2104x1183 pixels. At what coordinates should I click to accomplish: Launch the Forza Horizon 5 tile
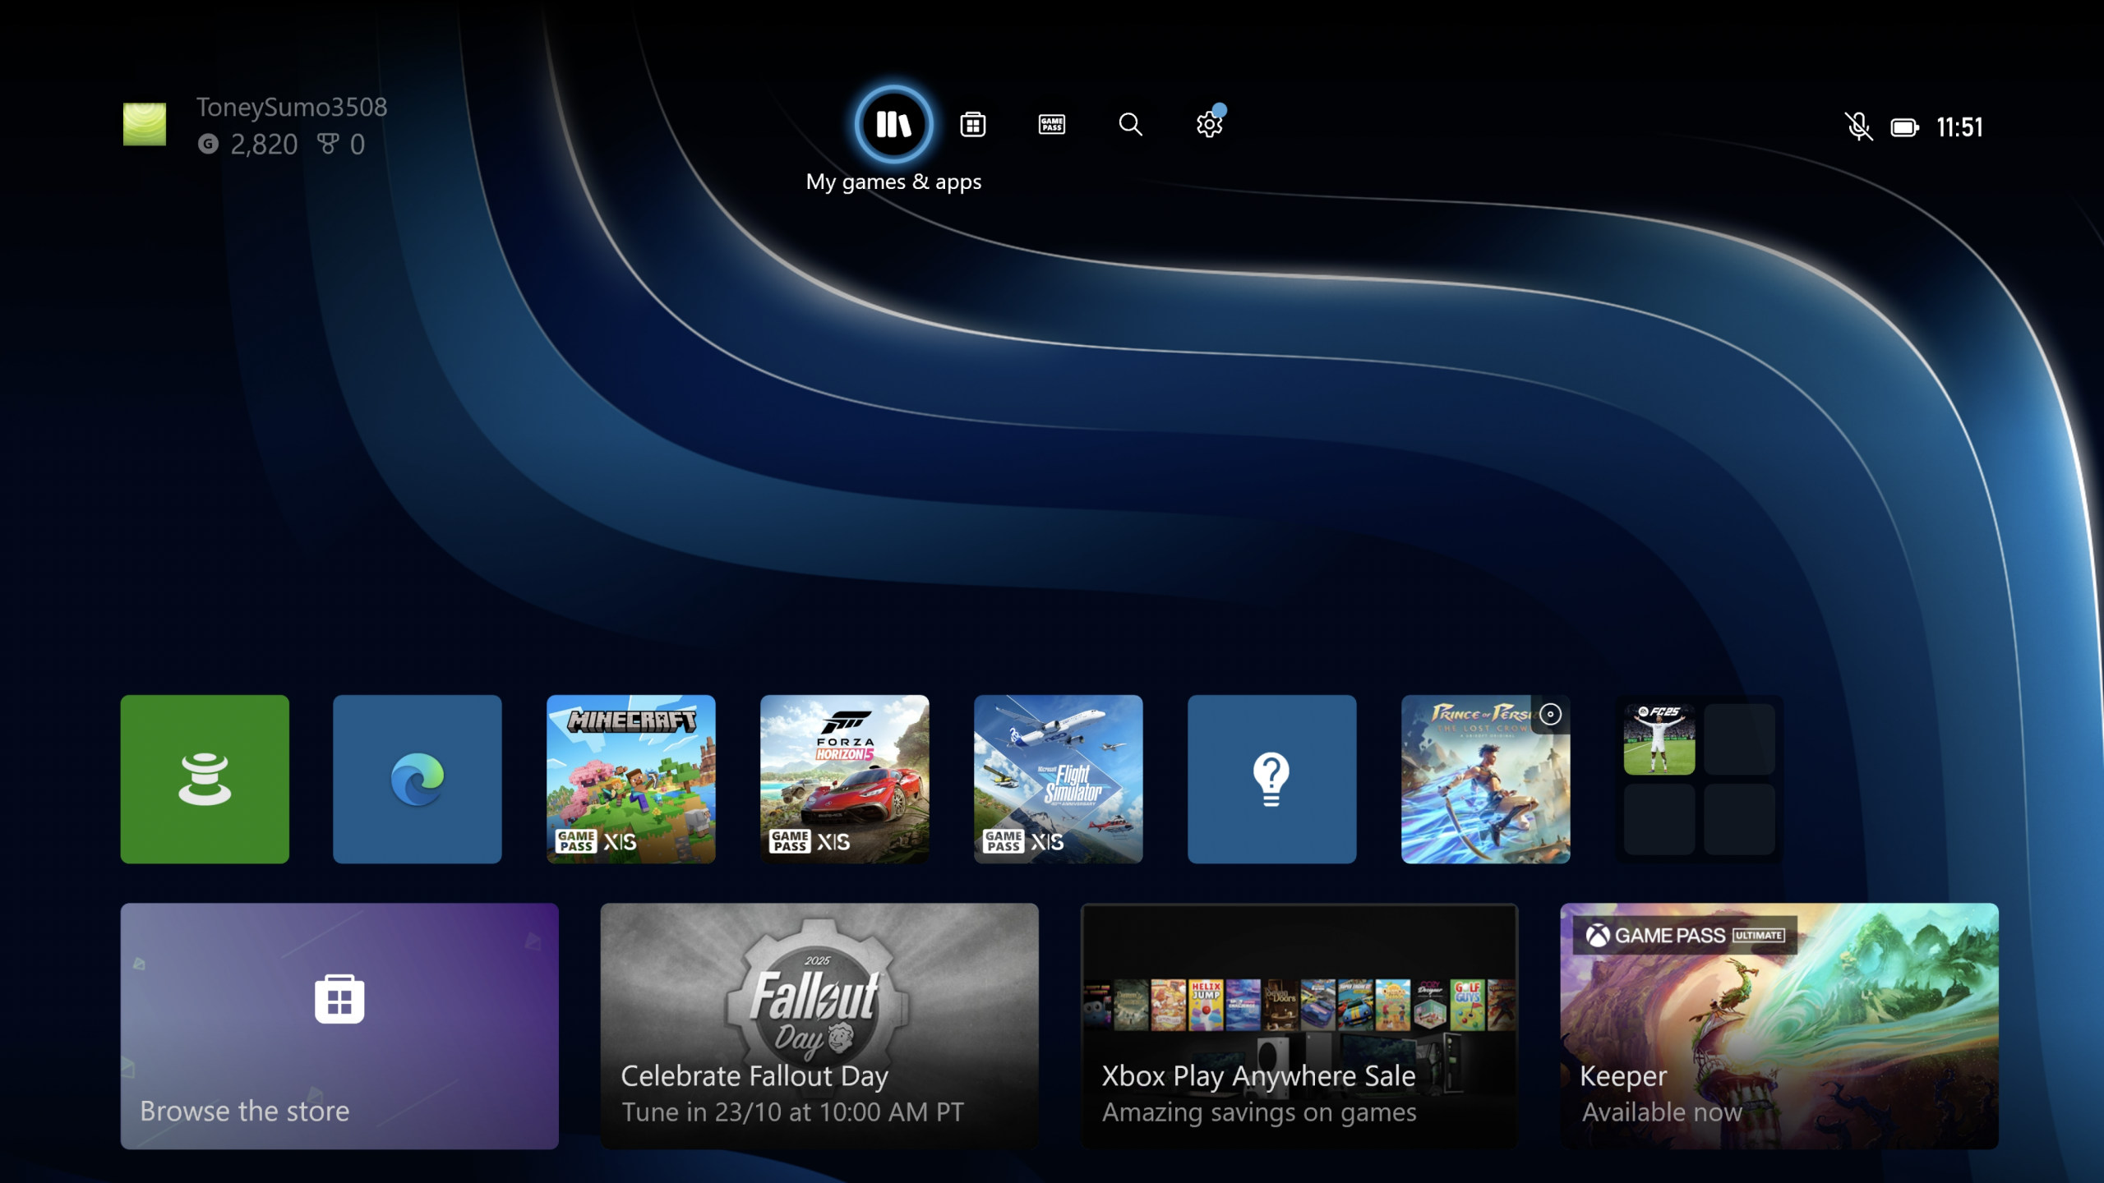tap(845, 779)
